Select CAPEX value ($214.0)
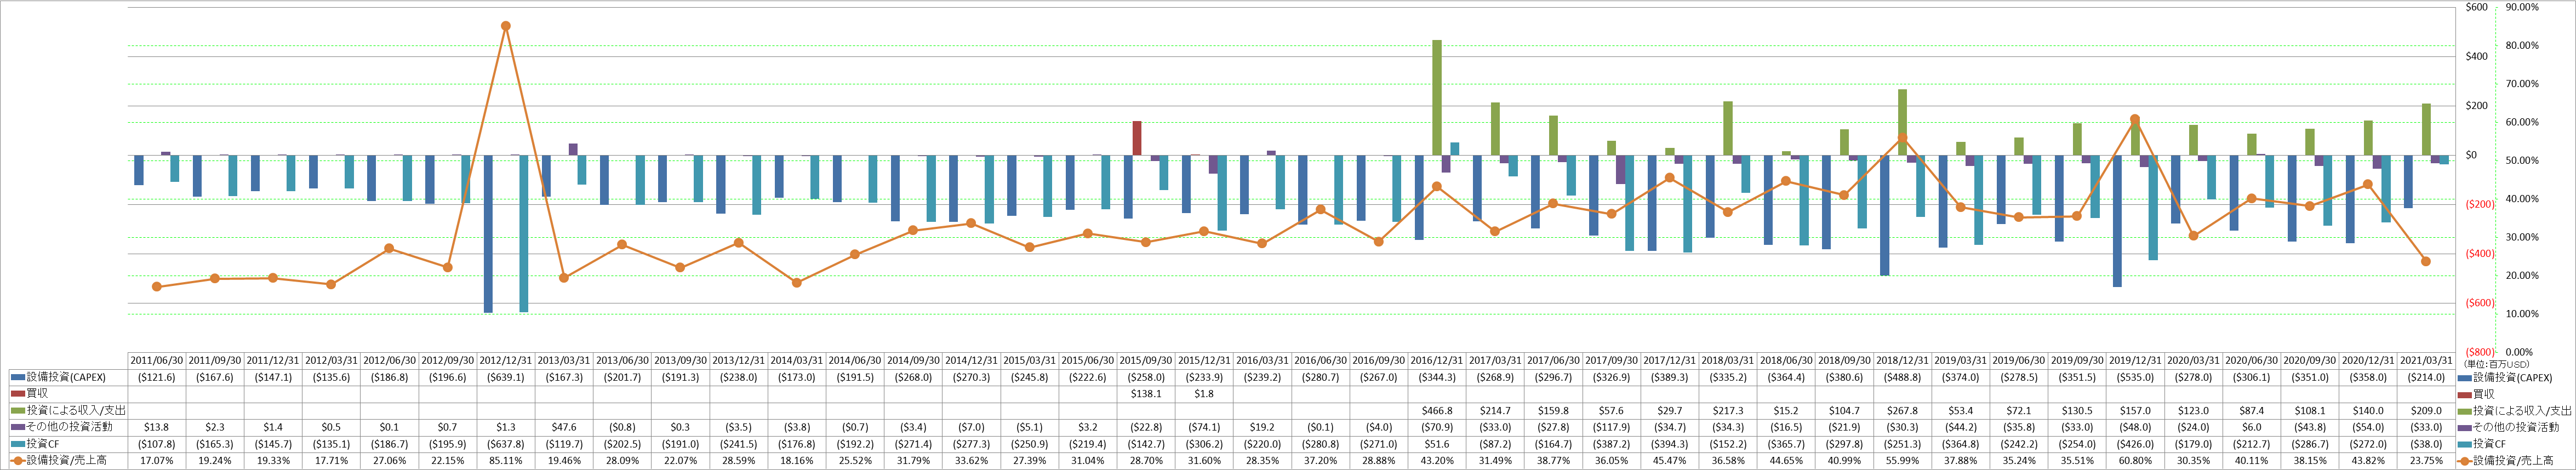The image size is (2576, 470). (2426, 378)
